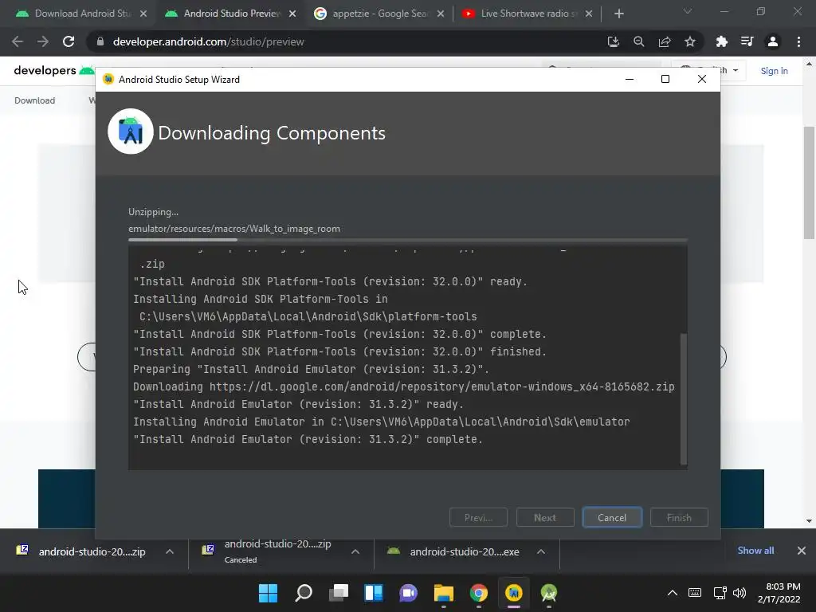The image size is (816, 612).
Task: Click the Previous button in Setup Wizard
Action: click(478, 517)
